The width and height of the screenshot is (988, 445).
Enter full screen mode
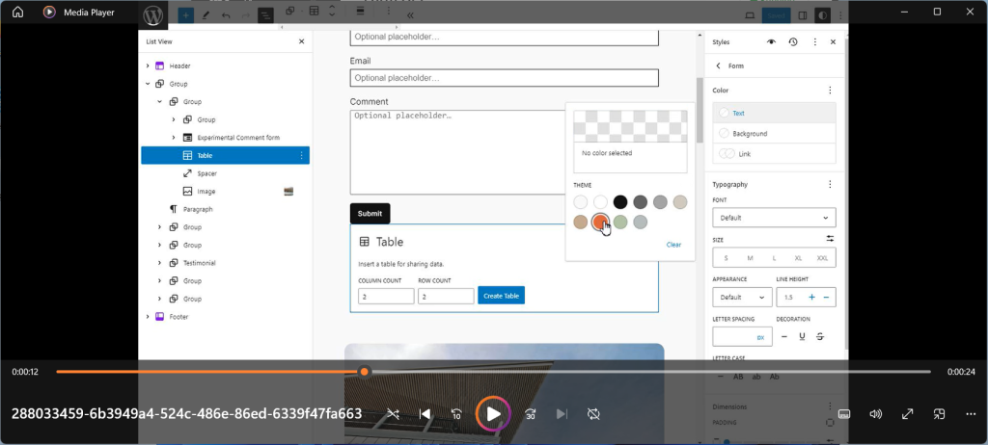click(x=907, y=414)
